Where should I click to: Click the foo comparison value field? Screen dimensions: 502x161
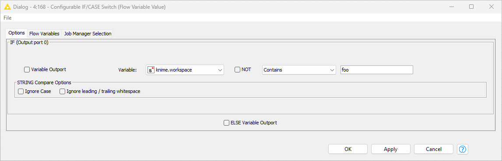coord(377,70)
